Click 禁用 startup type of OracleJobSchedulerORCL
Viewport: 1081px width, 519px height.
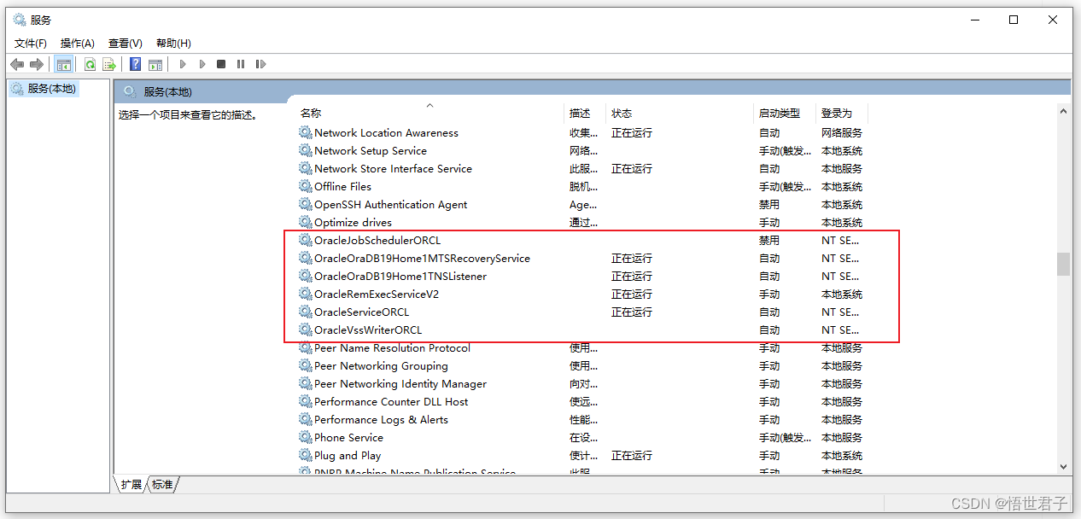[769, 240]
